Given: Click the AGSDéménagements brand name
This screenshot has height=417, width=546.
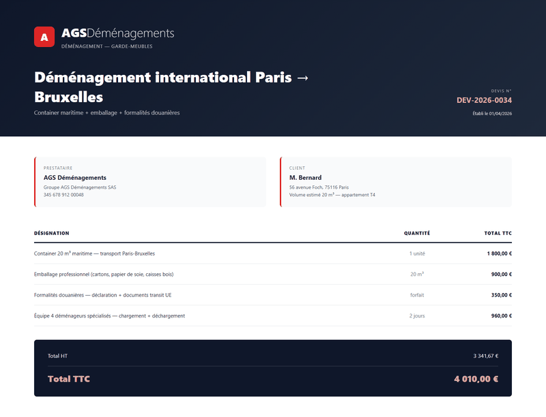Looking at the screenshot, I should pyautogui.click(x=117, y=33).
